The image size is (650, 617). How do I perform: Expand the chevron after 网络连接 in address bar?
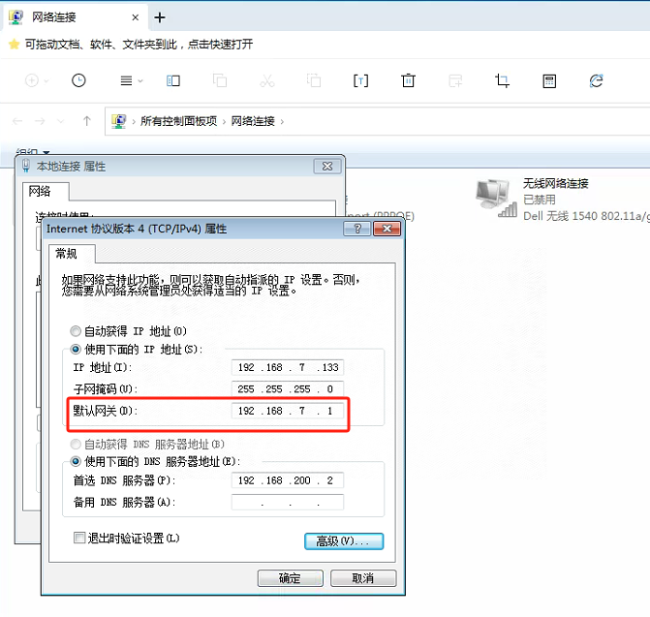tap(283, 121)
